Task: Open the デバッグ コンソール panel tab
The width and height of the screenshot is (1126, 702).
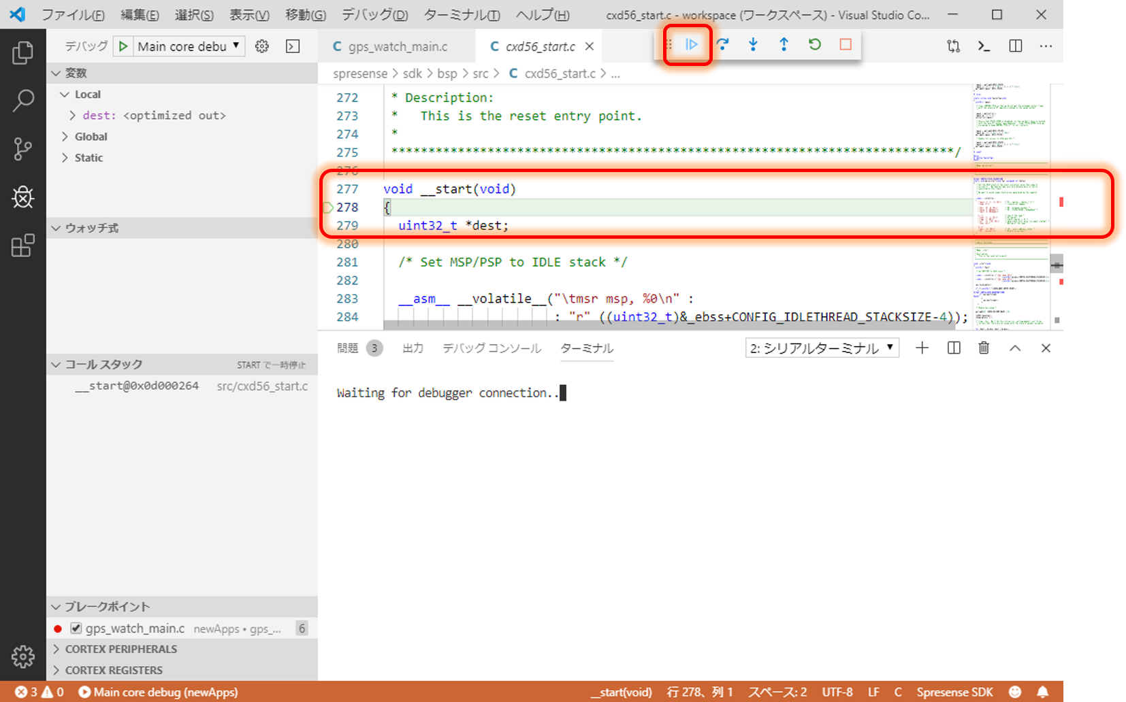Action: coord(492,348)
